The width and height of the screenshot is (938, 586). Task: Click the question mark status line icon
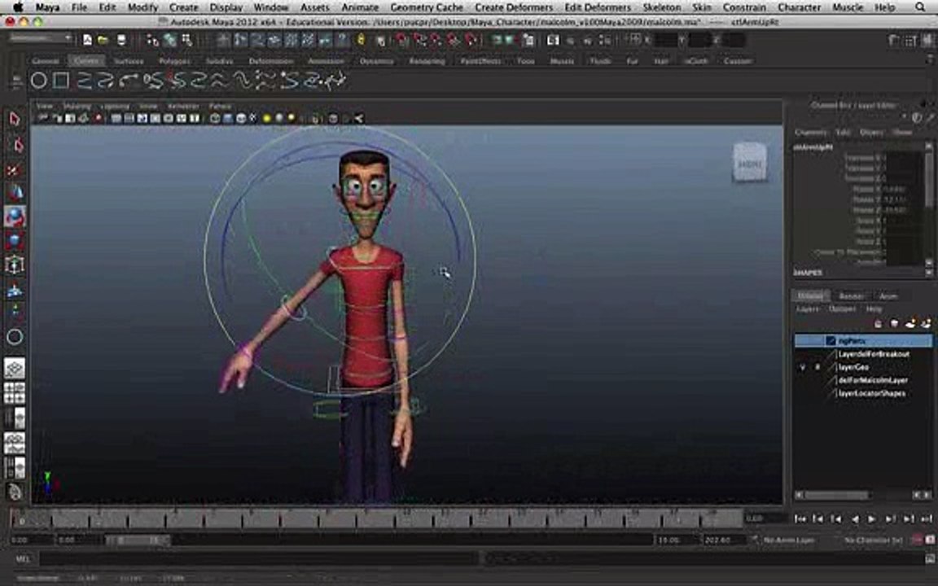(x=343, y=40)
